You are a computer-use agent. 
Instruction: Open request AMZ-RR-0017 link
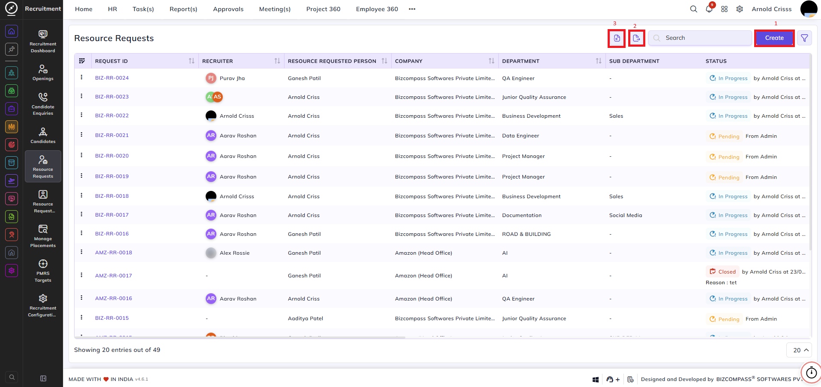114,276
